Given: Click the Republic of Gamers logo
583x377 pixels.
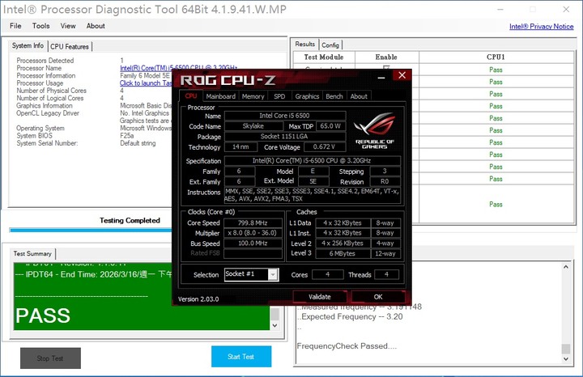Looking at the screenshot, I should tap(374, 130).
